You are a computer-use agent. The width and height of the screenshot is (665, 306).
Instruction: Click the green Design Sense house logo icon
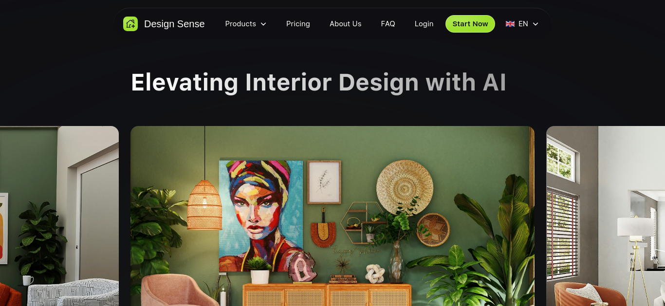(130, 24)
